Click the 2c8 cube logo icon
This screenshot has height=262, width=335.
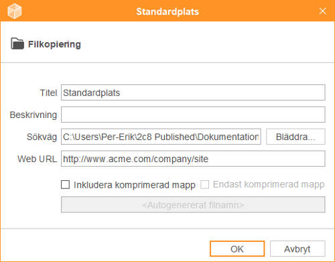(x=15, y=11)
